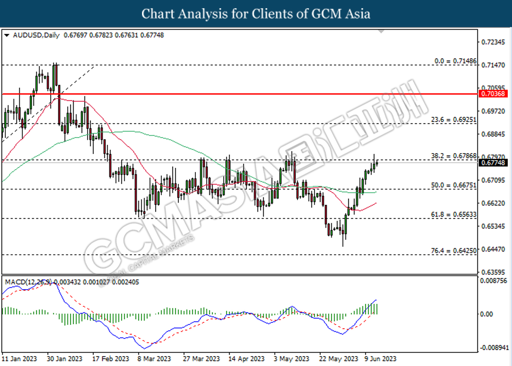Click the 0.64470 price axis value
The width and height of the screenshot is (512, 366).
(x=493, y=249)
